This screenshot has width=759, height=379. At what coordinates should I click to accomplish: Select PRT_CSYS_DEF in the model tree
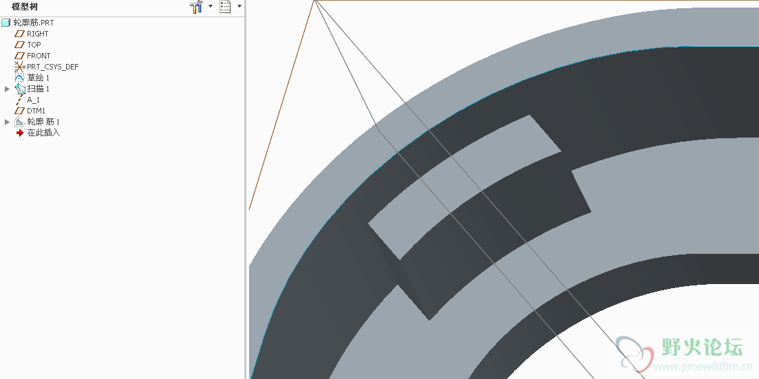click(53, 67)
